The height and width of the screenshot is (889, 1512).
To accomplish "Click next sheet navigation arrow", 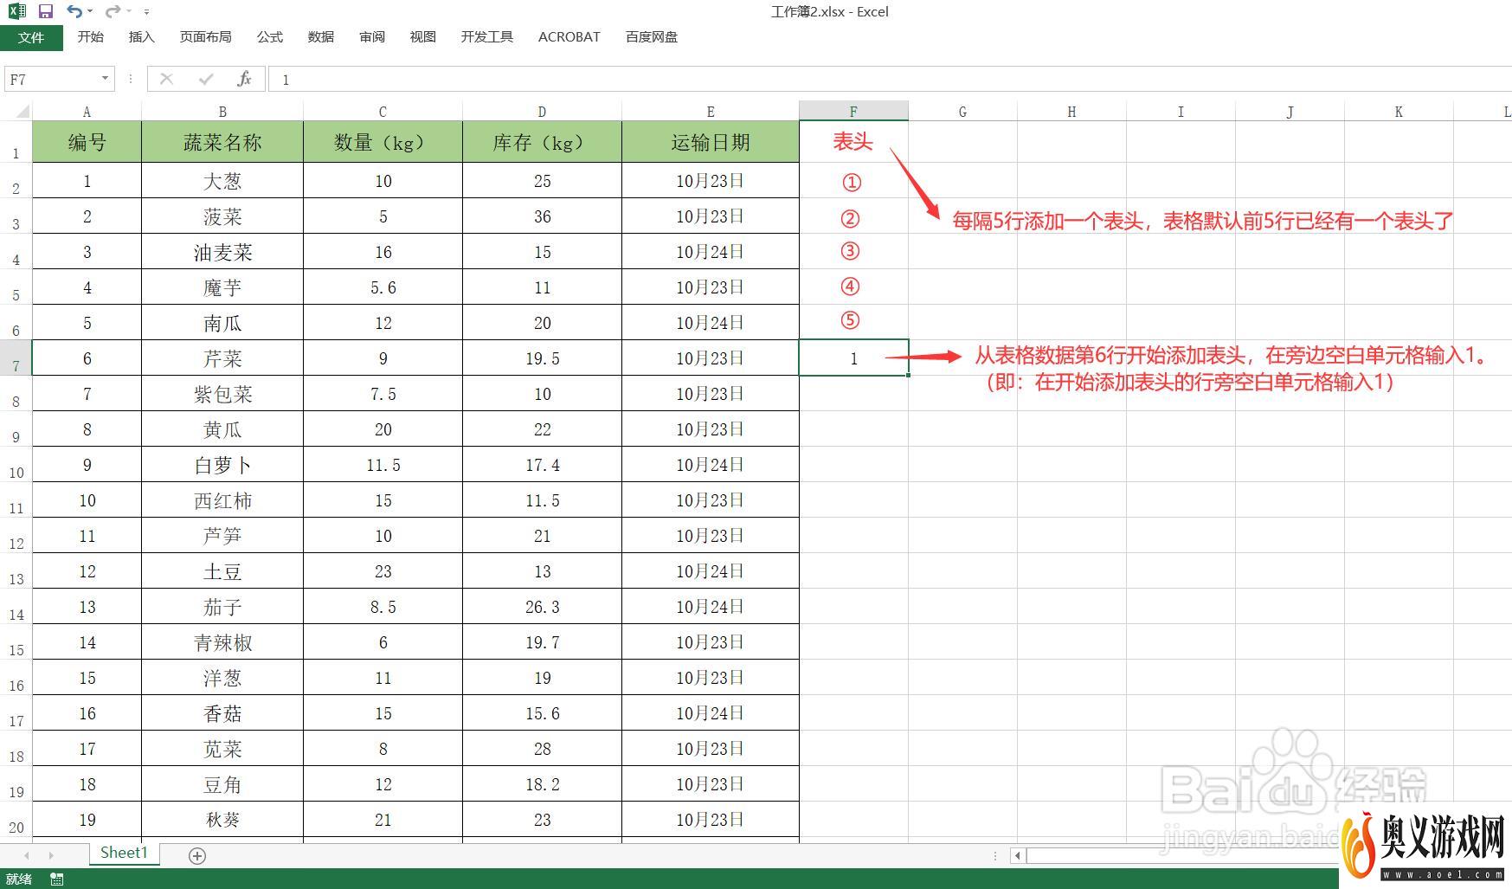I will coord(51,855).
